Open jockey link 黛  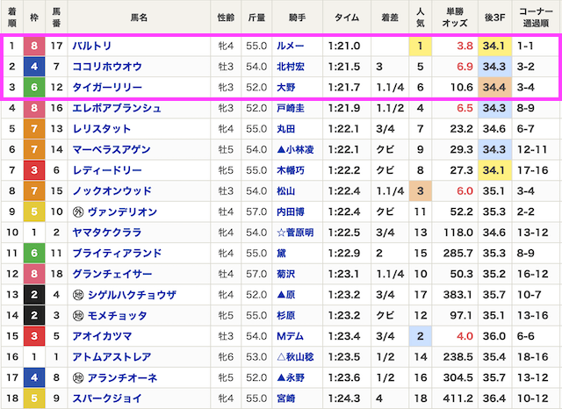tap(281, 254)
